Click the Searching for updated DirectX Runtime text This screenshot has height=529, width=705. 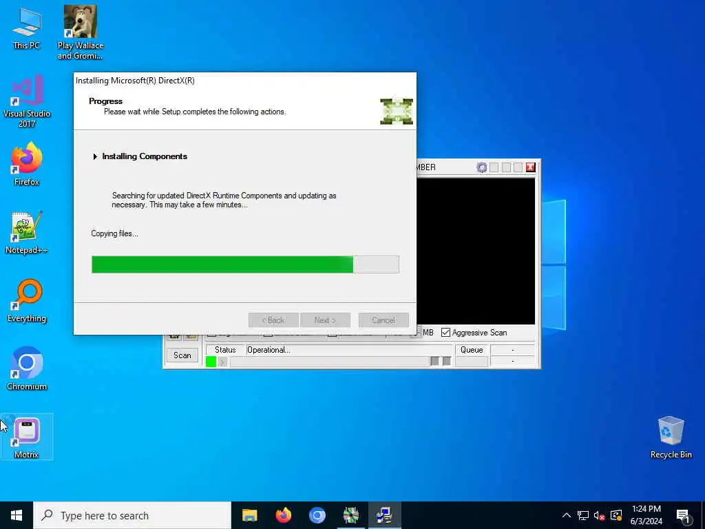(x=224, y=200)
